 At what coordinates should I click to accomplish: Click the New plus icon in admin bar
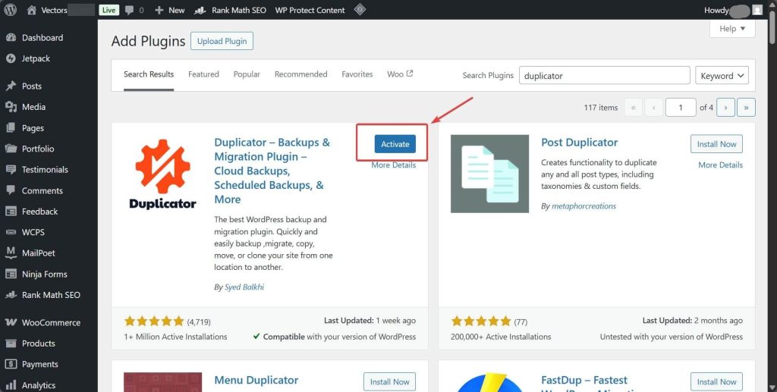[159, 10]
